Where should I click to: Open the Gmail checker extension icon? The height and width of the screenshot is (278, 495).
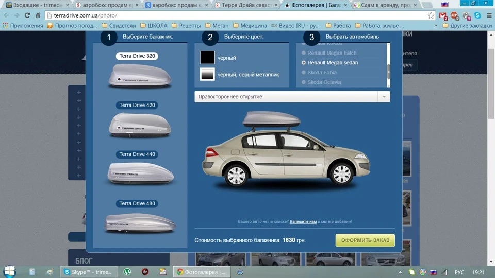443,15
